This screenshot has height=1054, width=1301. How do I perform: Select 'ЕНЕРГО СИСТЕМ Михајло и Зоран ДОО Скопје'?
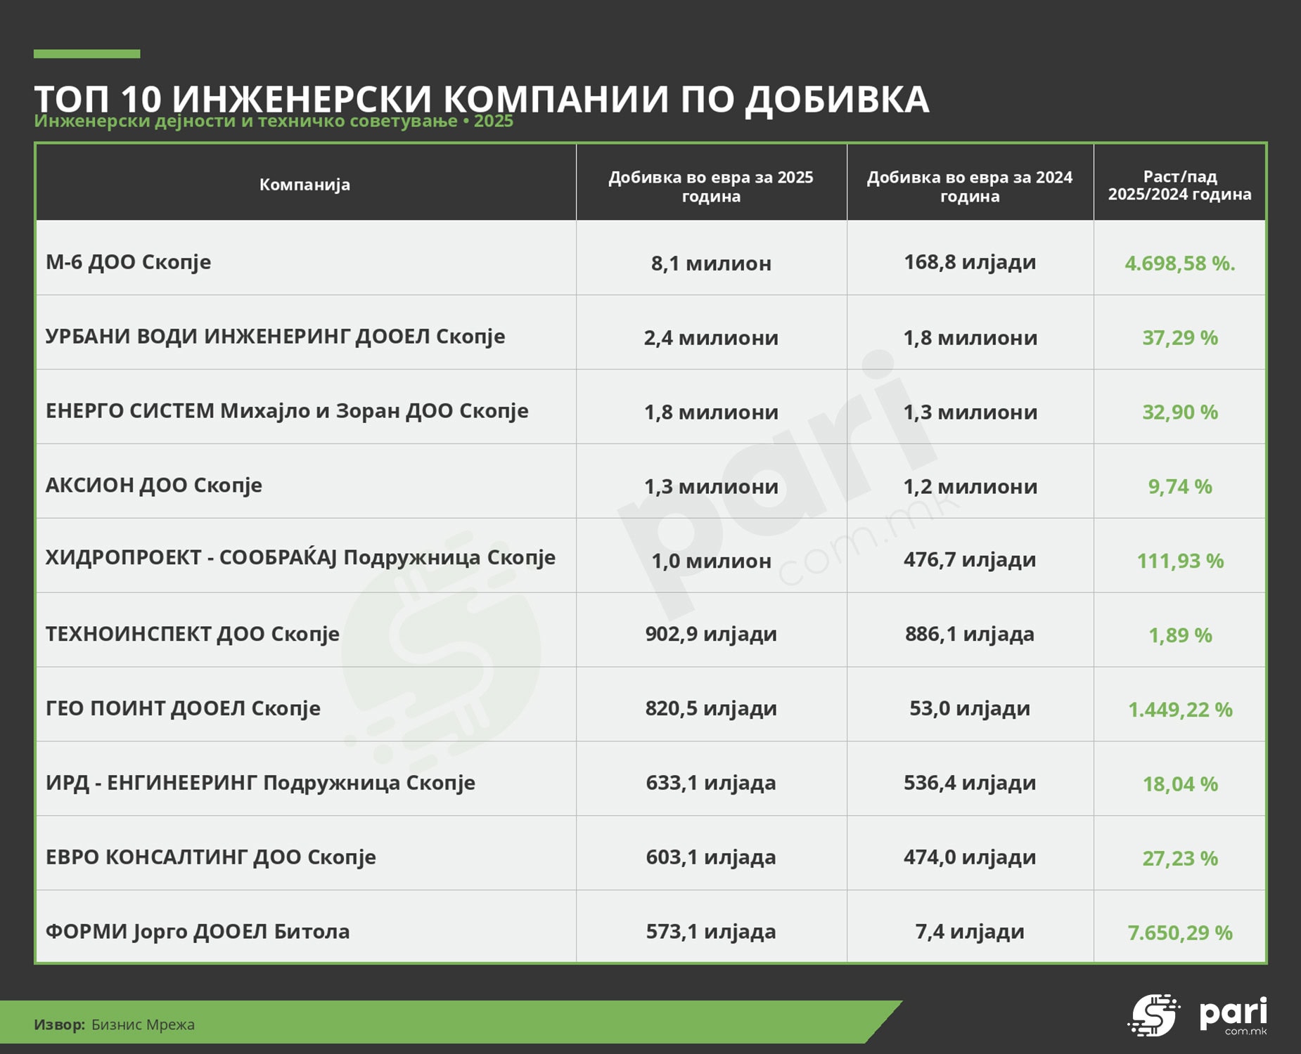click(x=287, y=411)
